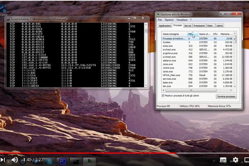Image resolution: width=249 pixels, height=166 pixels.
Task: Select the System process row
Action: [197, 42]
